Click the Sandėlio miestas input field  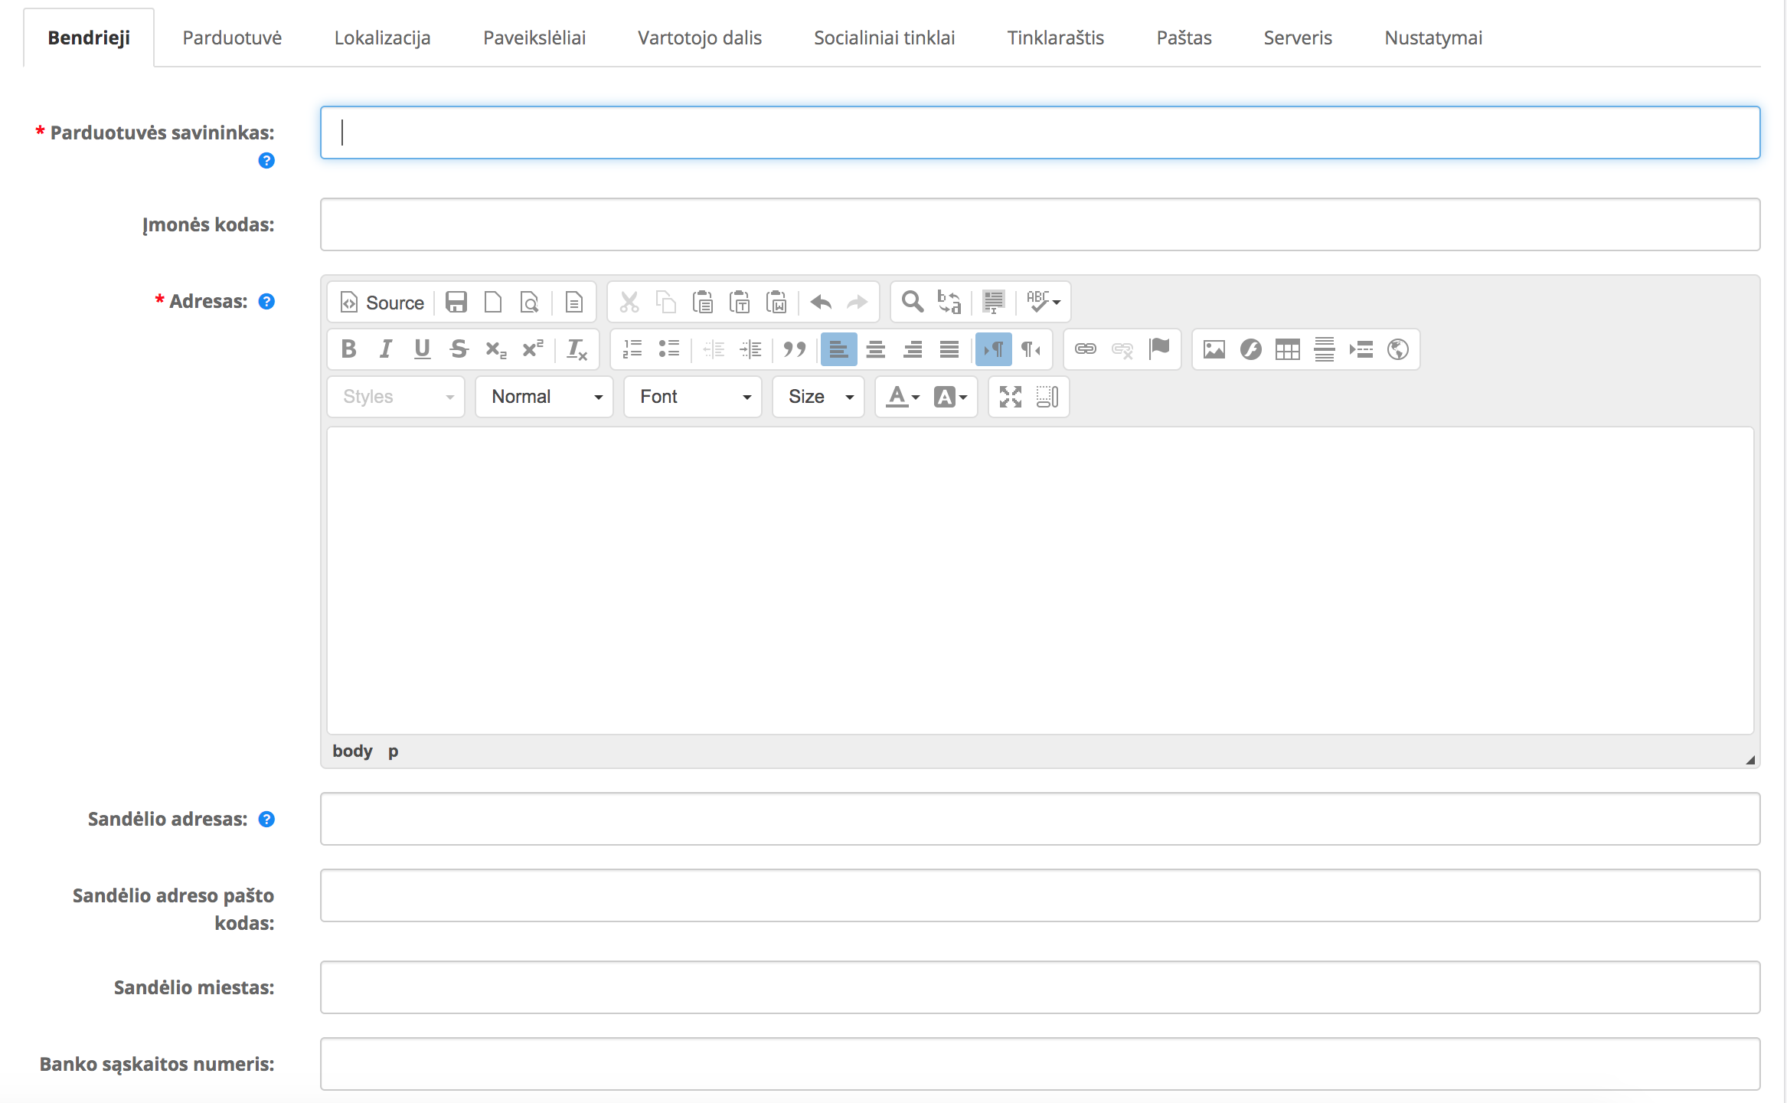[1040, 987]
